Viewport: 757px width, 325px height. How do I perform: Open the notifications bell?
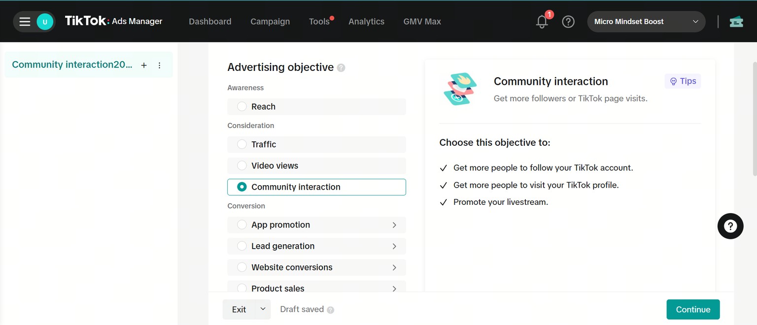click(542, 22)
